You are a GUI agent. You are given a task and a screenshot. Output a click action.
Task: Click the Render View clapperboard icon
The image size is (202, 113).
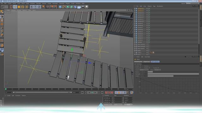(x=47, y=7)
